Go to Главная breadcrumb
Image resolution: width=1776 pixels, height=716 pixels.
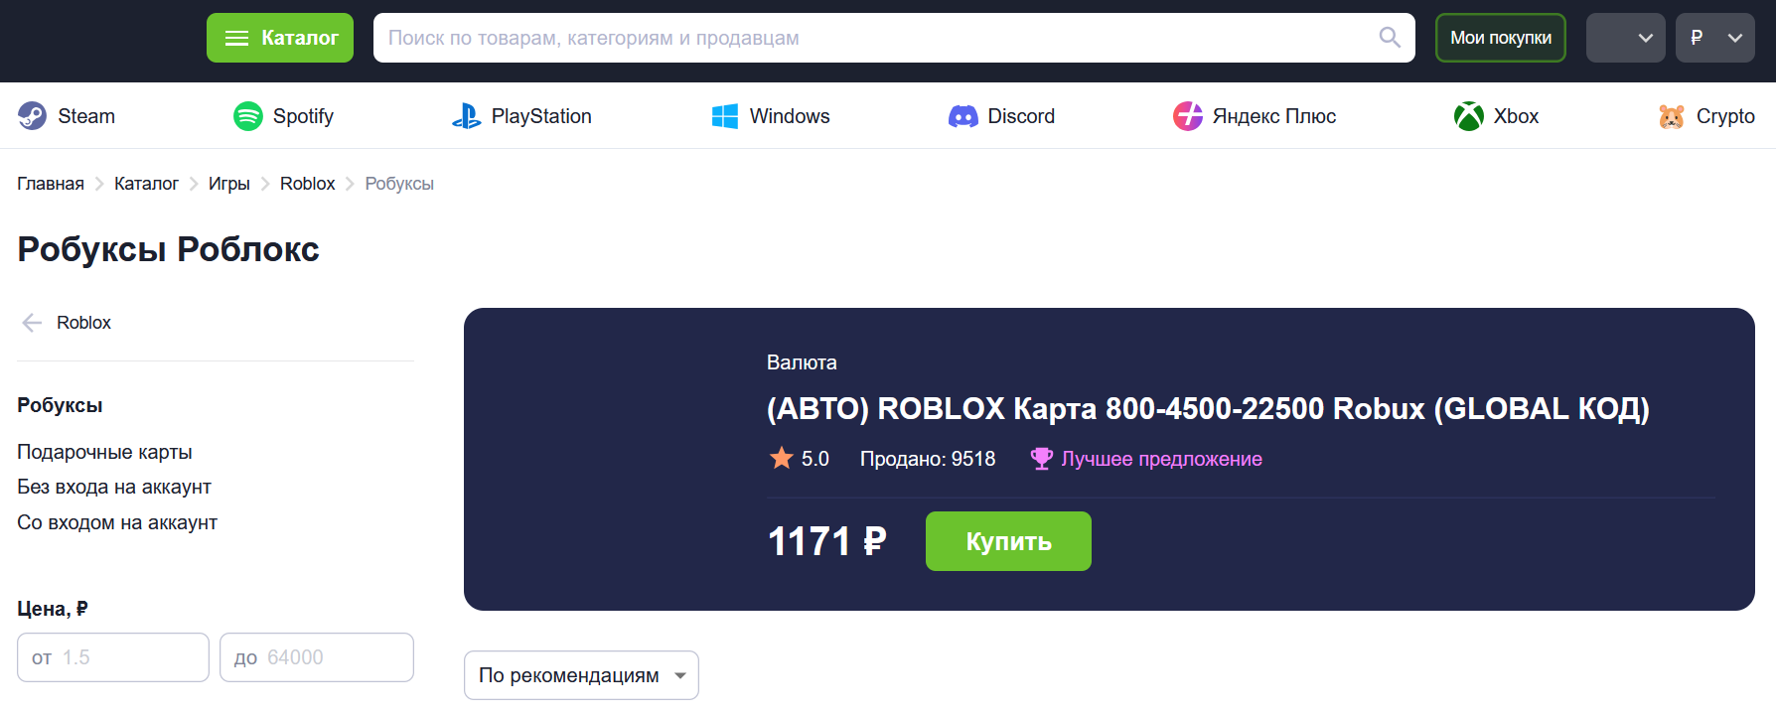(x=51, y=184)
